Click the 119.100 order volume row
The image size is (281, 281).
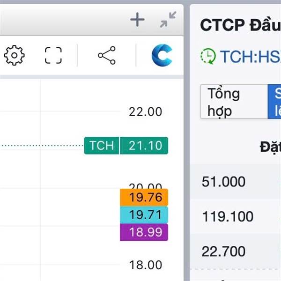tap(235, 216)
